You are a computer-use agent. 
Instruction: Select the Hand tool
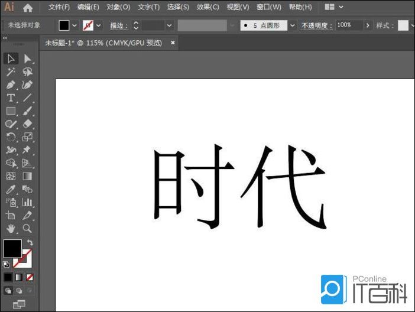(11, 228)
